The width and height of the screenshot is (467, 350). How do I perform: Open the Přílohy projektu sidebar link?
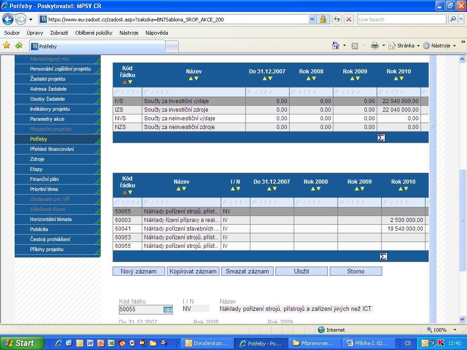pyautogui.click(x=47, y=249)
